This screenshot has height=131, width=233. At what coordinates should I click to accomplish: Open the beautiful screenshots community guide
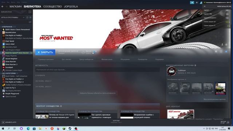(x=98, y=114)
